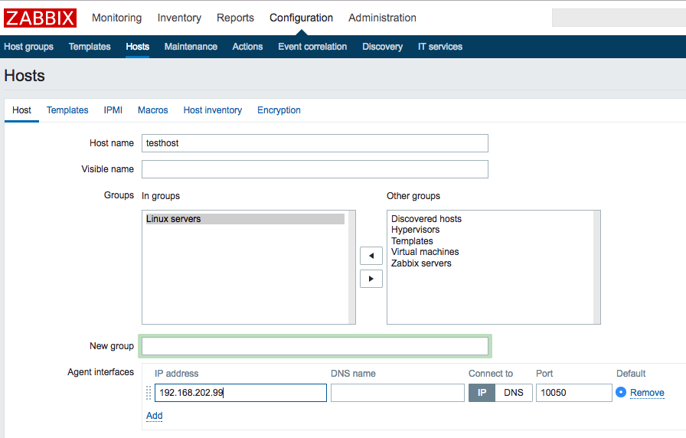Focus the IP address field

240,393
